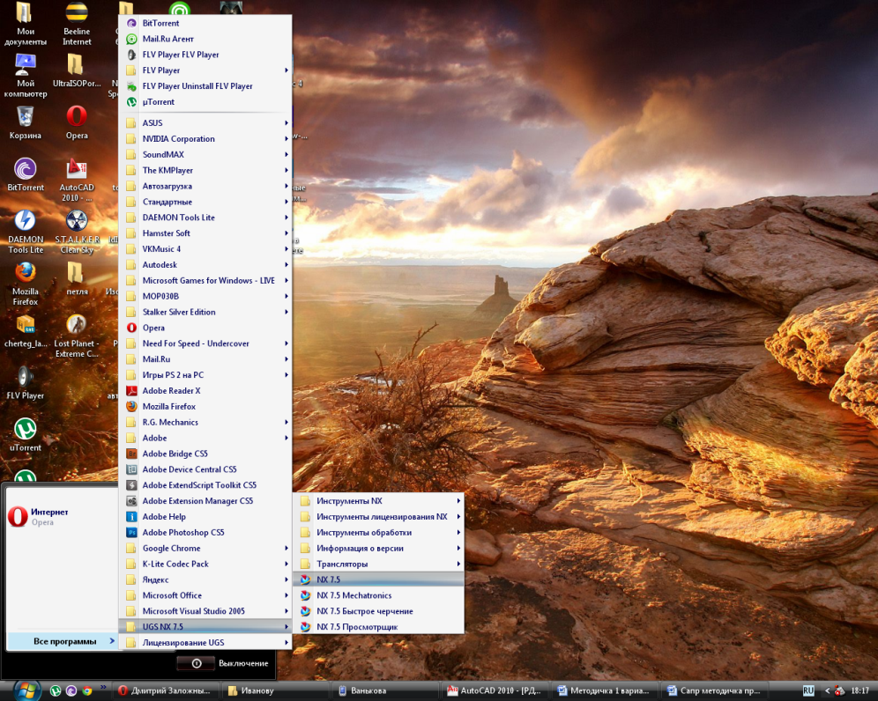The height and width of the screenshot is (701, 878).
Task: Expand Трансляторы submenu
Action: 378,564
